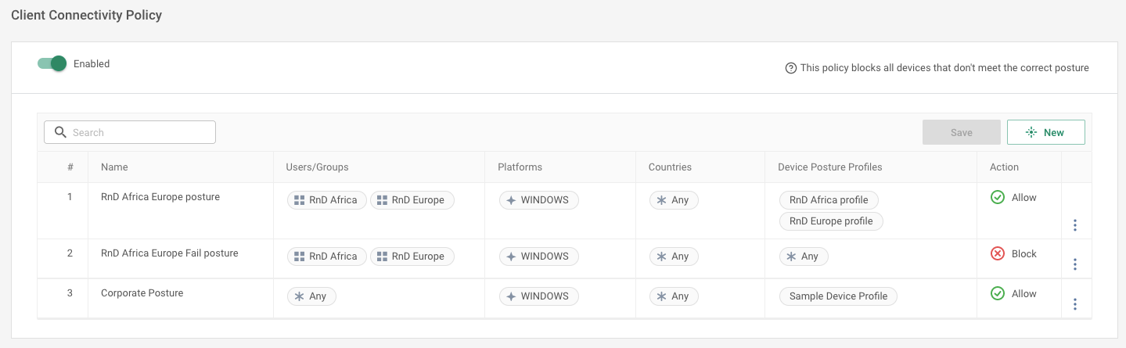Click the Name column header
1126x348 pixels.
(x=114, y=167)
